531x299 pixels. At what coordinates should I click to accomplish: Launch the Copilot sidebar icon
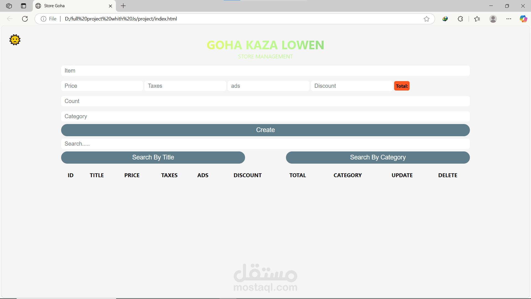click(523, 19)
